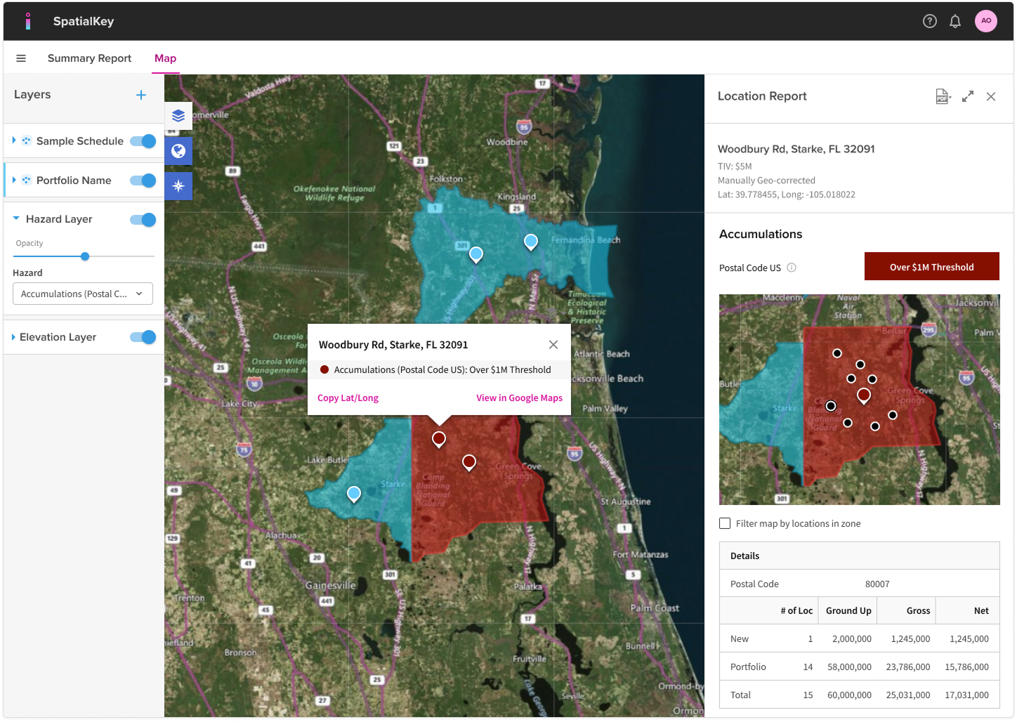Image resolution: width=1017 pixels, height=722 pixels.
Task: Turn off the Sample Schedule layer toggle
Action: [x=143, y=141]
